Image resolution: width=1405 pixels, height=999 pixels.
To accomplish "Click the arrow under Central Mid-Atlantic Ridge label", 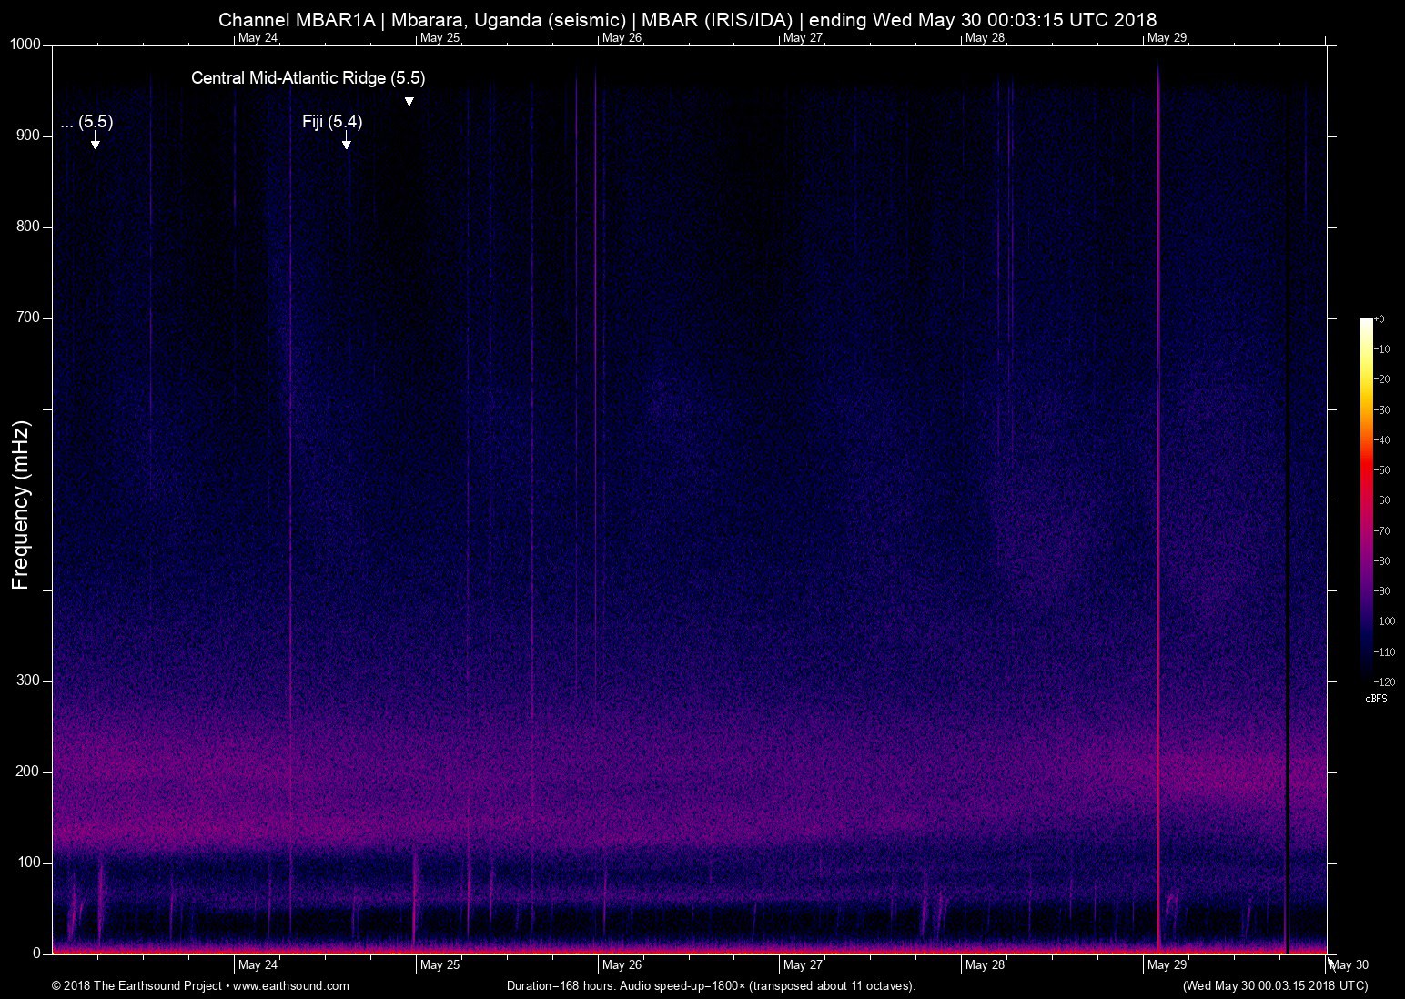I will click(x=409, y=99).
